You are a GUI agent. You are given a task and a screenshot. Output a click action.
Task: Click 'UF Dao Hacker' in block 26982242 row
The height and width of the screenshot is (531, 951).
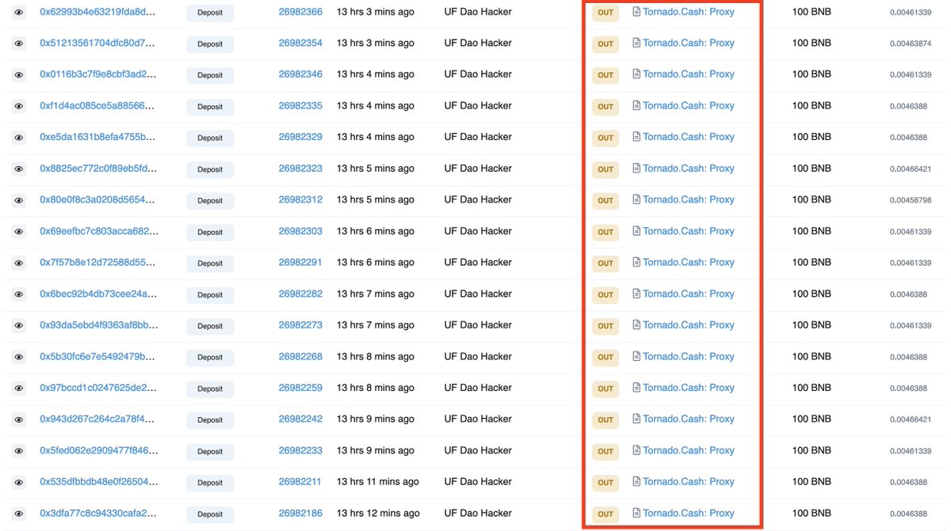478,419
